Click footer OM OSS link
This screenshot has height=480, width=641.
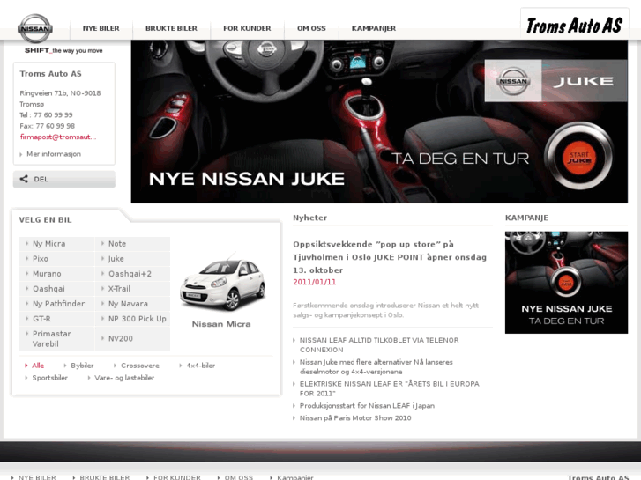239,477
